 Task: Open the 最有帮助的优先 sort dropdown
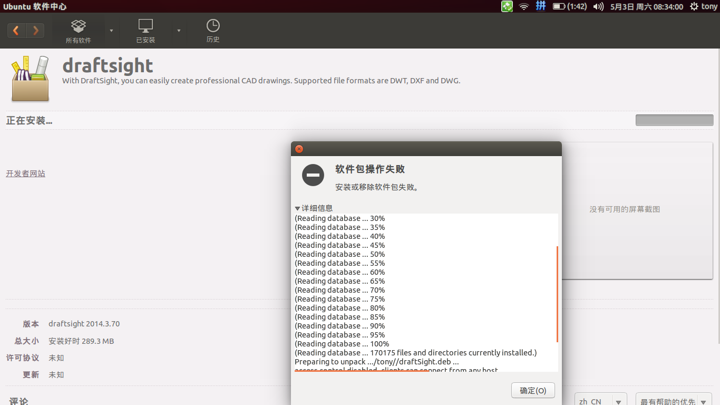(x=674, y=401)
